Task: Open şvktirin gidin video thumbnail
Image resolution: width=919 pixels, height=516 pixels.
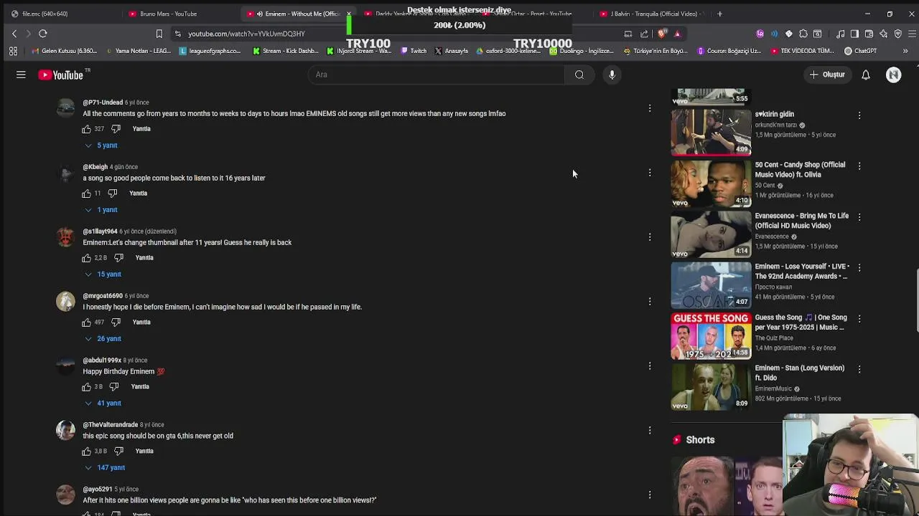Action: click(x=711, y=132)
